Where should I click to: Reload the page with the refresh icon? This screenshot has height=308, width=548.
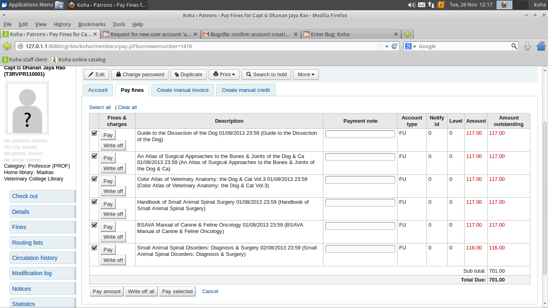pyautogui.click(x=395, y=46)
